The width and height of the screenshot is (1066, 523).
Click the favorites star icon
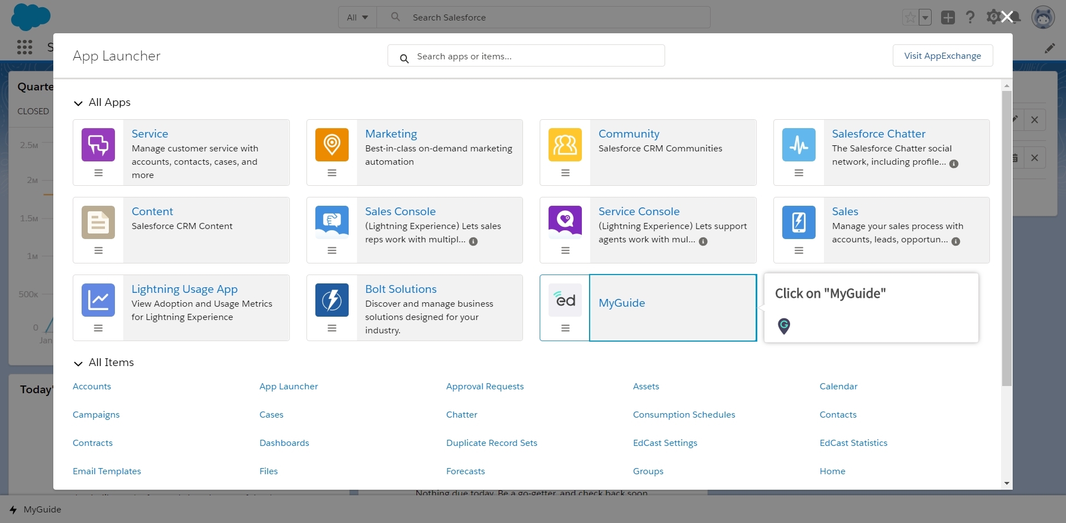pyautogui.click(x=910, y=17)
